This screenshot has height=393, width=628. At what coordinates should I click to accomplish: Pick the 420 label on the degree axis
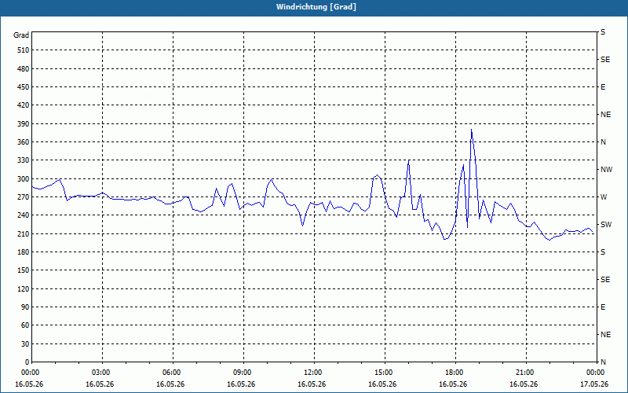pyautogui.click(x=23, y=105)
